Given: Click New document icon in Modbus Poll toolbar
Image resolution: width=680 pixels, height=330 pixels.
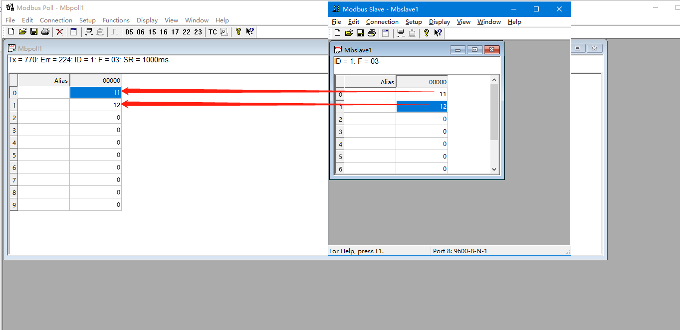Looking at the screenshot, I should coord(11,32).
